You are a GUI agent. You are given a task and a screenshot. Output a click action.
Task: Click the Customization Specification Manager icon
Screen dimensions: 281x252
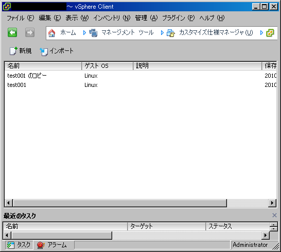click(x=171, y=33)
